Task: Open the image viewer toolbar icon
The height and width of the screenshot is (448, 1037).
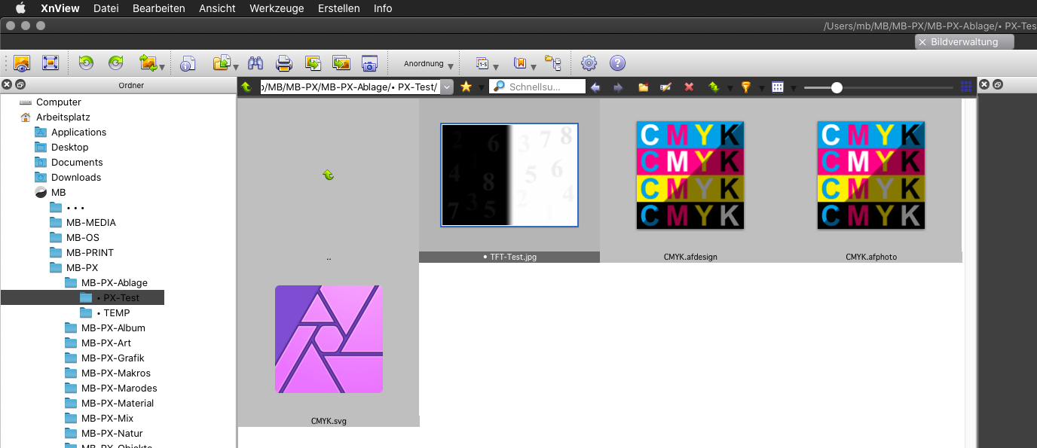Action: (x=22, y=63)
